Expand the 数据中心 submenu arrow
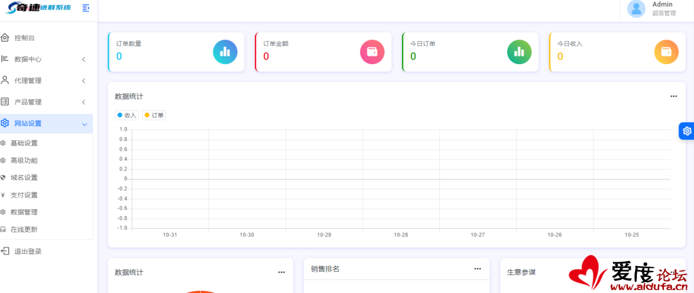The width and height of the screenshot is (694, 293). pos(84,59)
